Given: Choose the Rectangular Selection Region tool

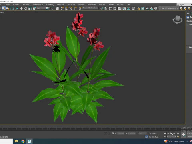Looking at the screenshot, I should click(12, 8).
